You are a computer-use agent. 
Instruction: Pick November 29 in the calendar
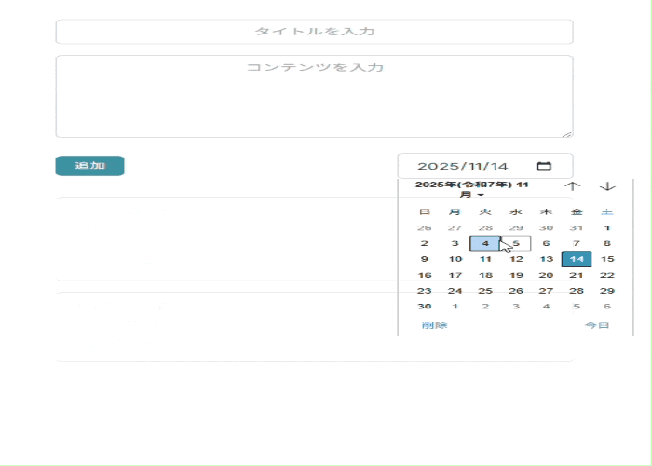[x=607, y=291]
